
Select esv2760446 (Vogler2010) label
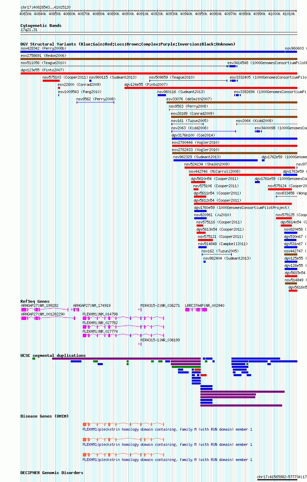[x=196, y=142]
